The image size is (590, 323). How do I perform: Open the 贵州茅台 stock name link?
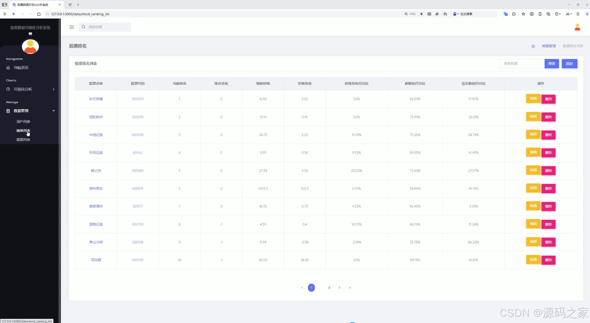tap(96, 189)
